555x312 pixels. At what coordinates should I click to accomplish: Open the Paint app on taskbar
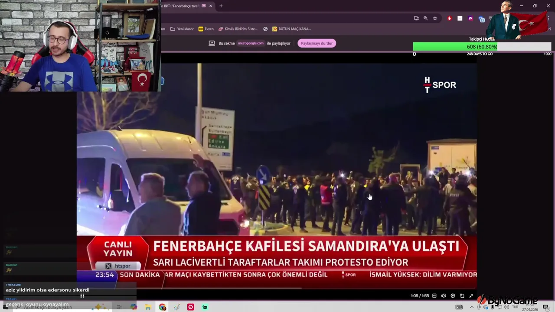click(176, 307)
